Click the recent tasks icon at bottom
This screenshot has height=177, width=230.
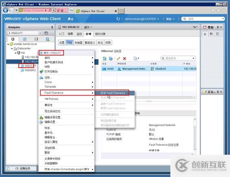(8, 168)
